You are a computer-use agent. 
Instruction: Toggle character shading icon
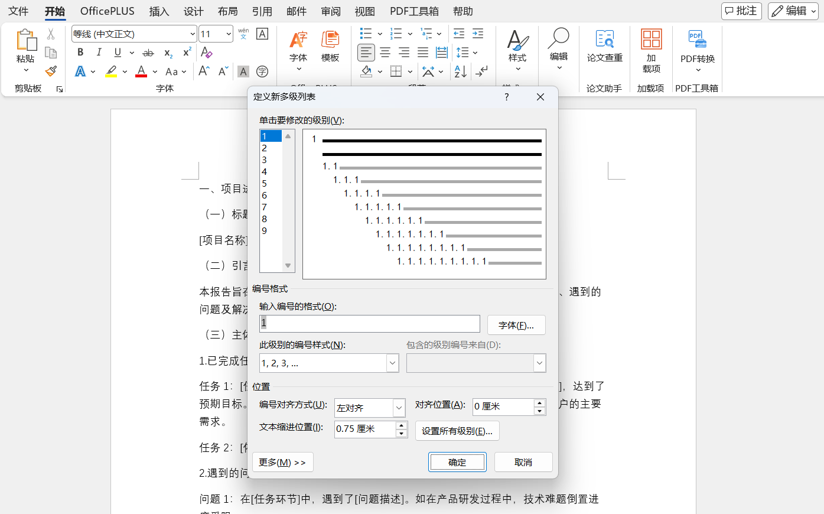point(243,71)
